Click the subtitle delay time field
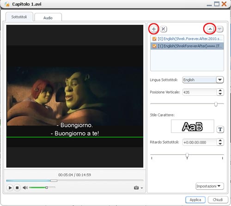Viewport: 231px width, 206px height. [200, 142]
